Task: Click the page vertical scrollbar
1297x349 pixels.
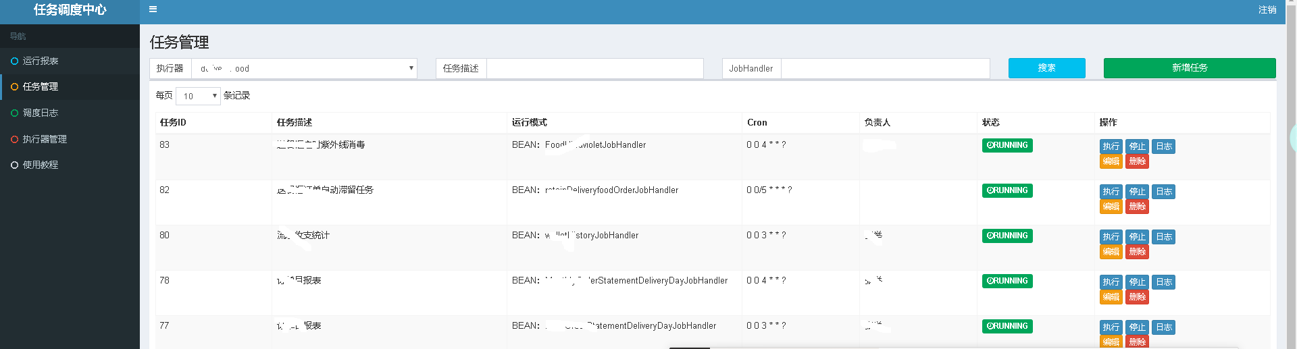Action: [x=1291, y=174]
